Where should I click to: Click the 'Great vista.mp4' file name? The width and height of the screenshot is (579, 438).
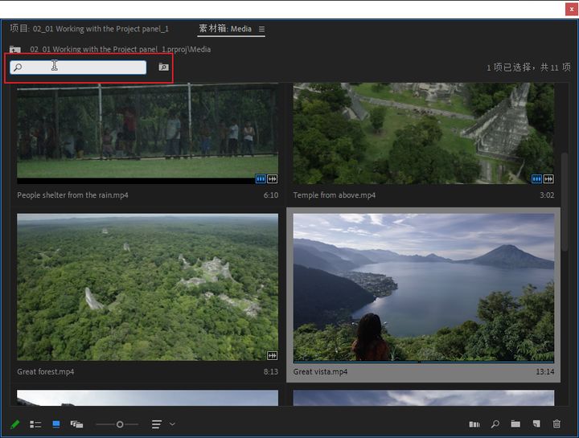click(x=320, y=371)
